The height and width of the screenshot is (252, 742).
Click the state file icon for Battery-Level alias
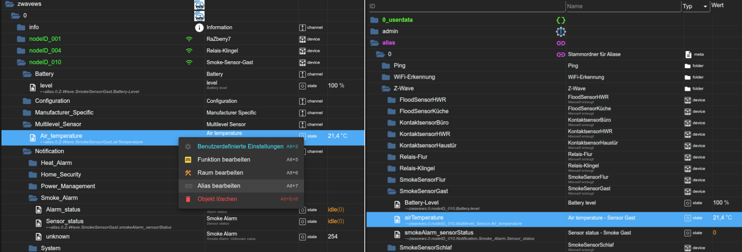point(397,205)
